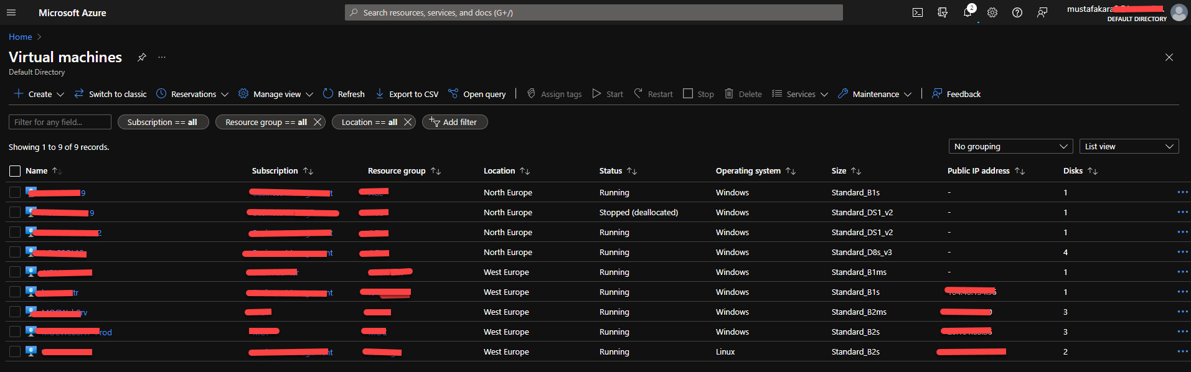Click the Add filter button
The image size is (1191, 372).
[454, 123]
